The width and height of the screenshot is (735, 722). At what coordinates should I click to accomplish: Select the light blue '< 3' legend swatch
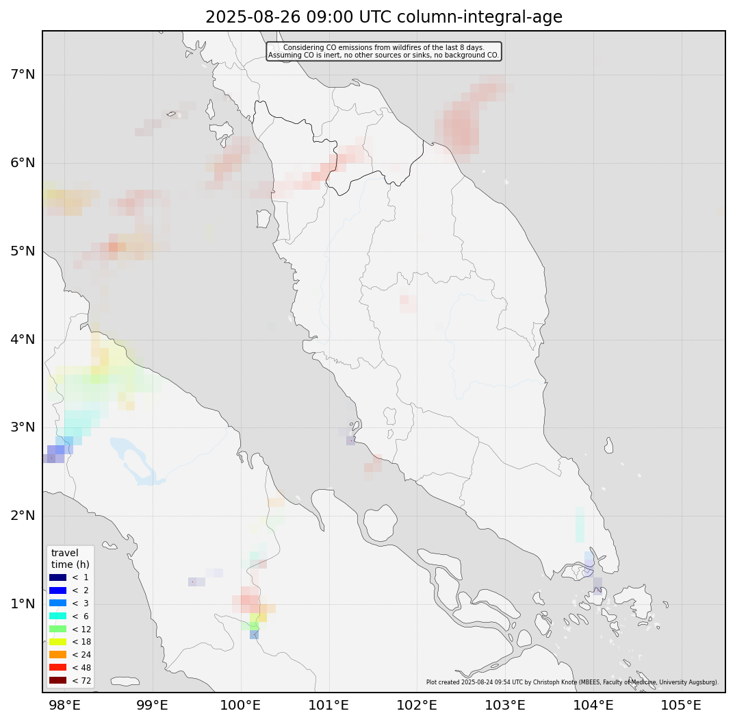point(57,603)
